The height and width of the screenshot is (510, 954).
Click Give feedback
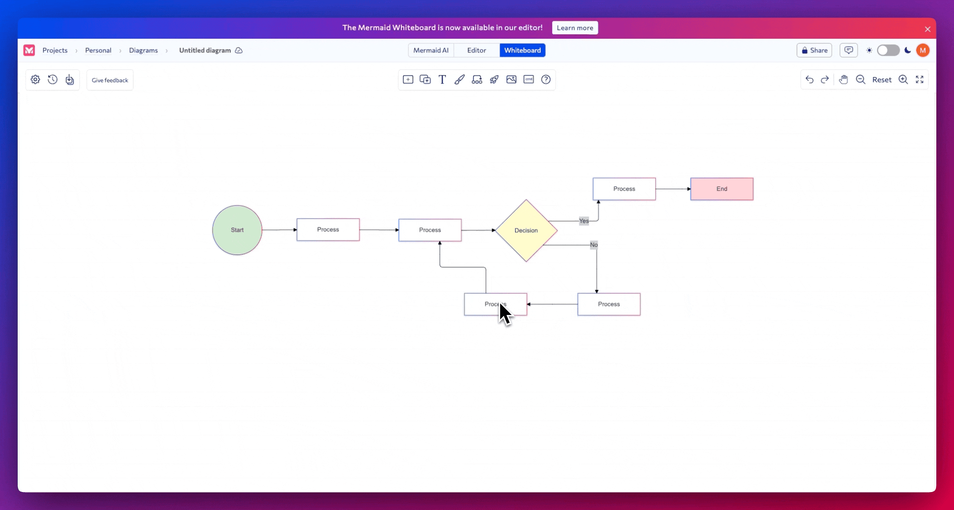tap(110, 80)
